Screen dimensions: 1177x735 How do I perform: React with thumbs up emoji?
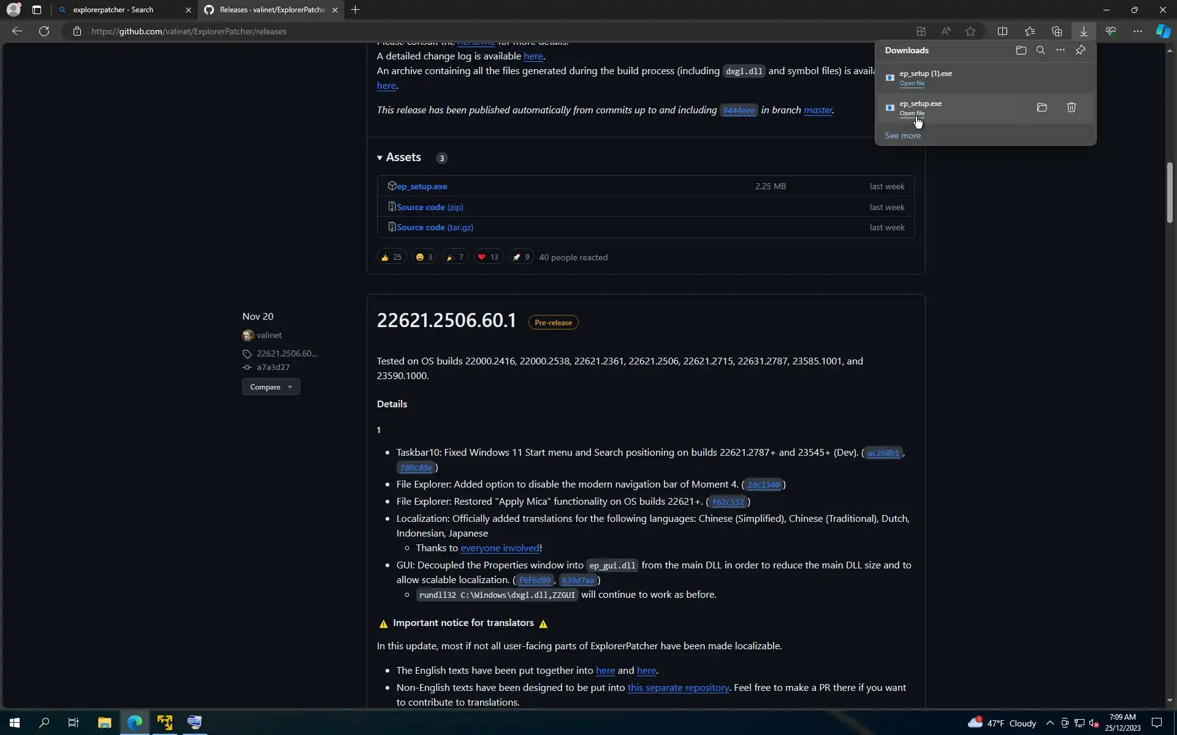pos(391,257)
